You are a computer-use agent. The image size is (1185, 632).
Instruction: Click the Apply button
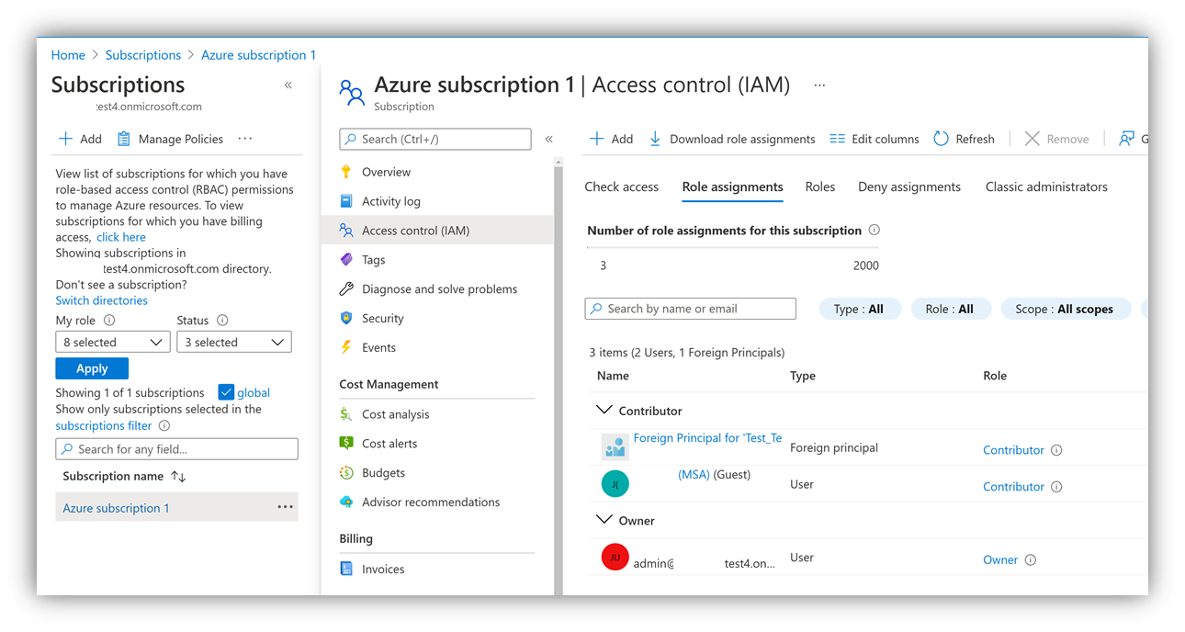[91, 367]
